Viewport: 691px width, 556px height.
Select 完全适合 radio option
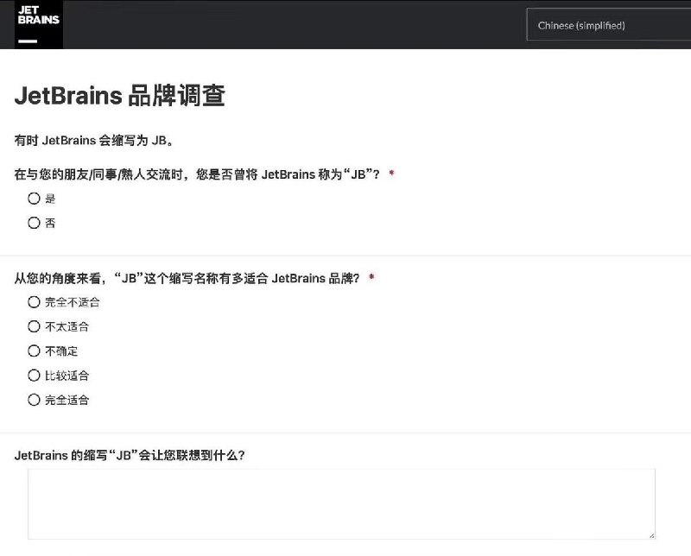pos(34,400)
